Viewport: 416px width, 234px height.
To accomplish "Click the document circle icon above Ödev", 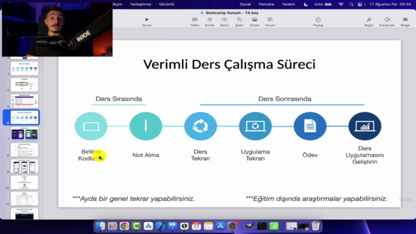I will click(x=310, y=126).
